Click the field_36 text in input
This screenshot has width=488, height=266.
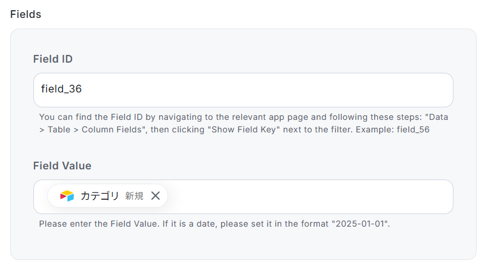click(x=61, y=89)
